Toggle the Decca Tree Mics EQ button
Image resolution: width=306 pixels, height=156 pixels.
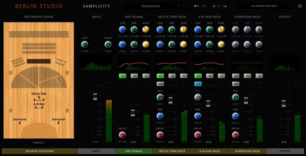pos(160,76)
